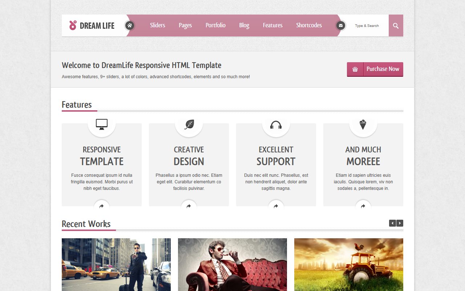Click the Dream Life logo
This screenshot has height=291, width=465.
pos(92,25)
